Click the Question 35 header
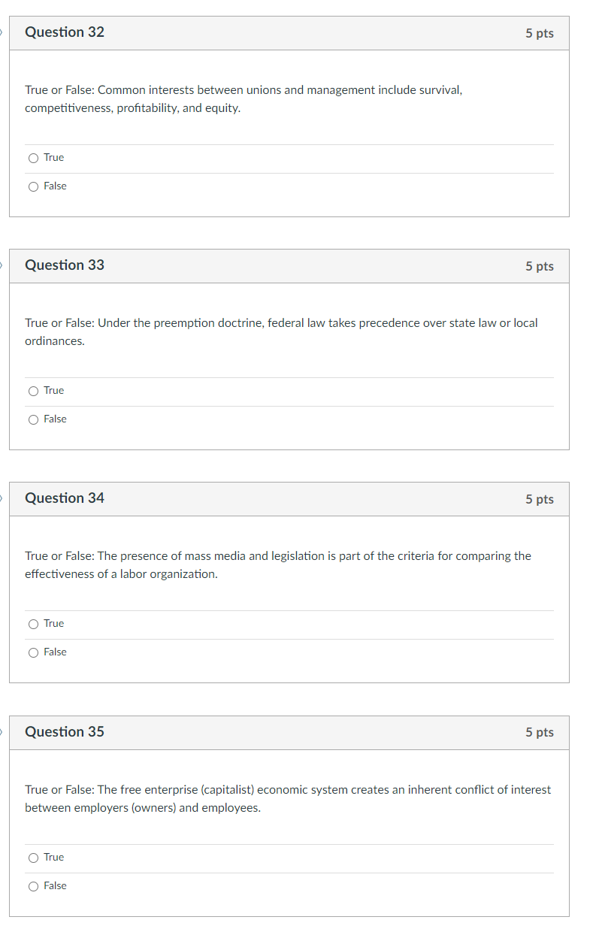 pyautogui.click(x=64, y=732)
